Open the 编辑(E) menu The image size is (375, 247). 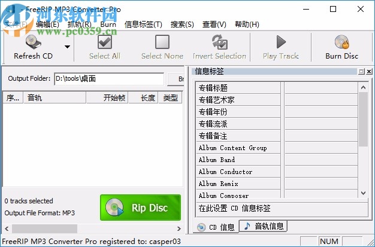pyautogui.click(x=47, y=25)
